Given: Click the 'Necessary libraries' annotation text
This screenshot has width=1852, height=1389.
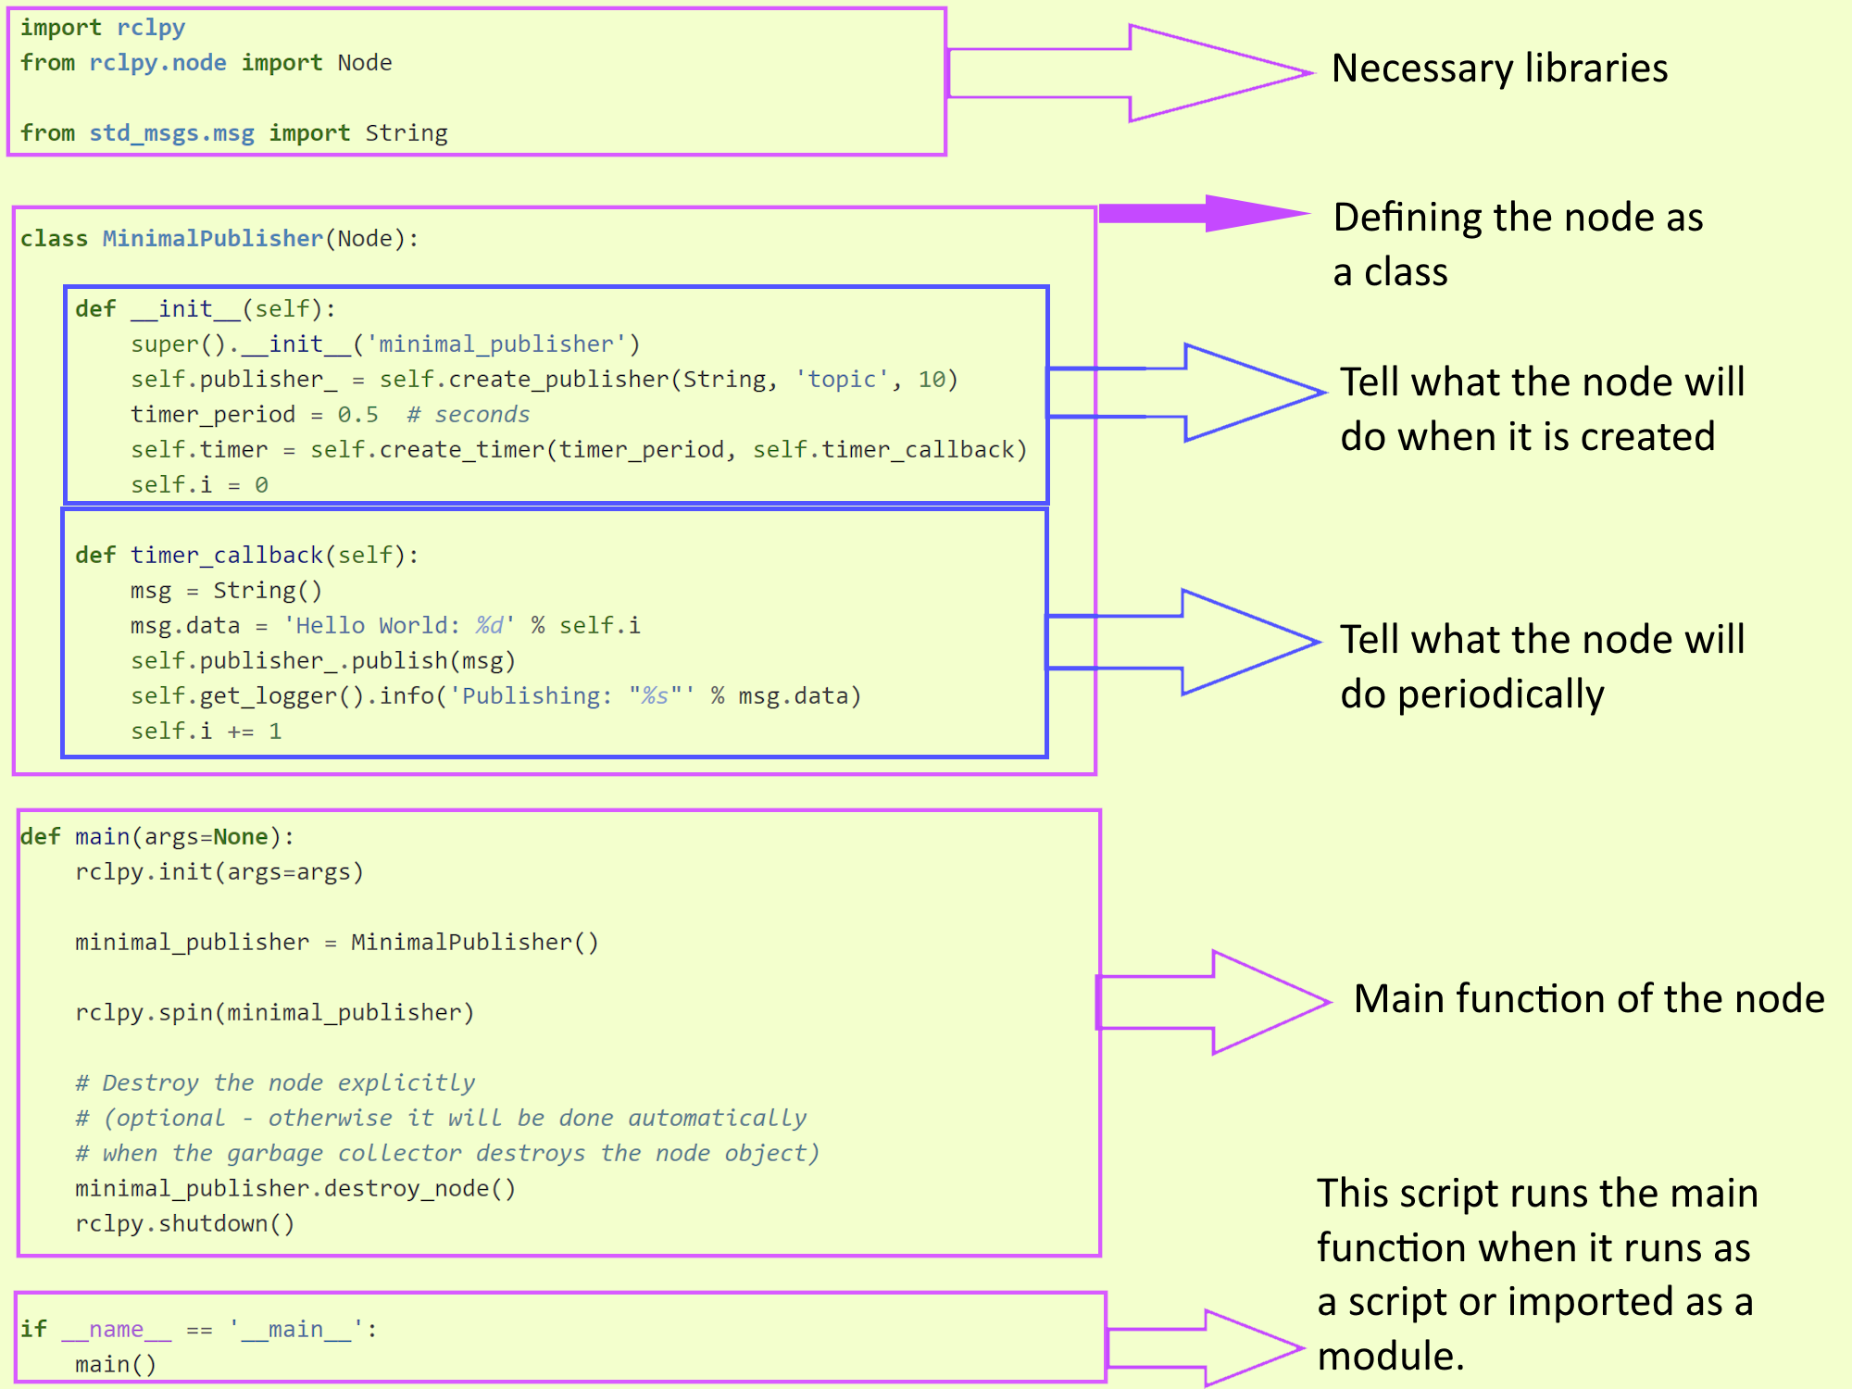Looking at the screenshot, I should click(x=1499, y=69).
